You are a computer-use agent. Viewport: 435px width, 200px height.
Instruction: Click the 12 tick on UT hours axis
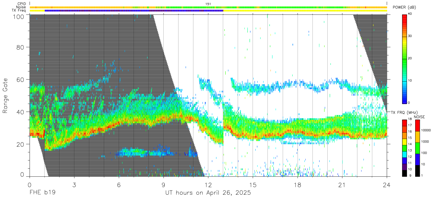point(208,185)
